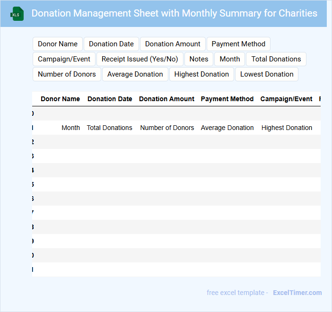Click the Month cell in the table

(x=71, y=128)
